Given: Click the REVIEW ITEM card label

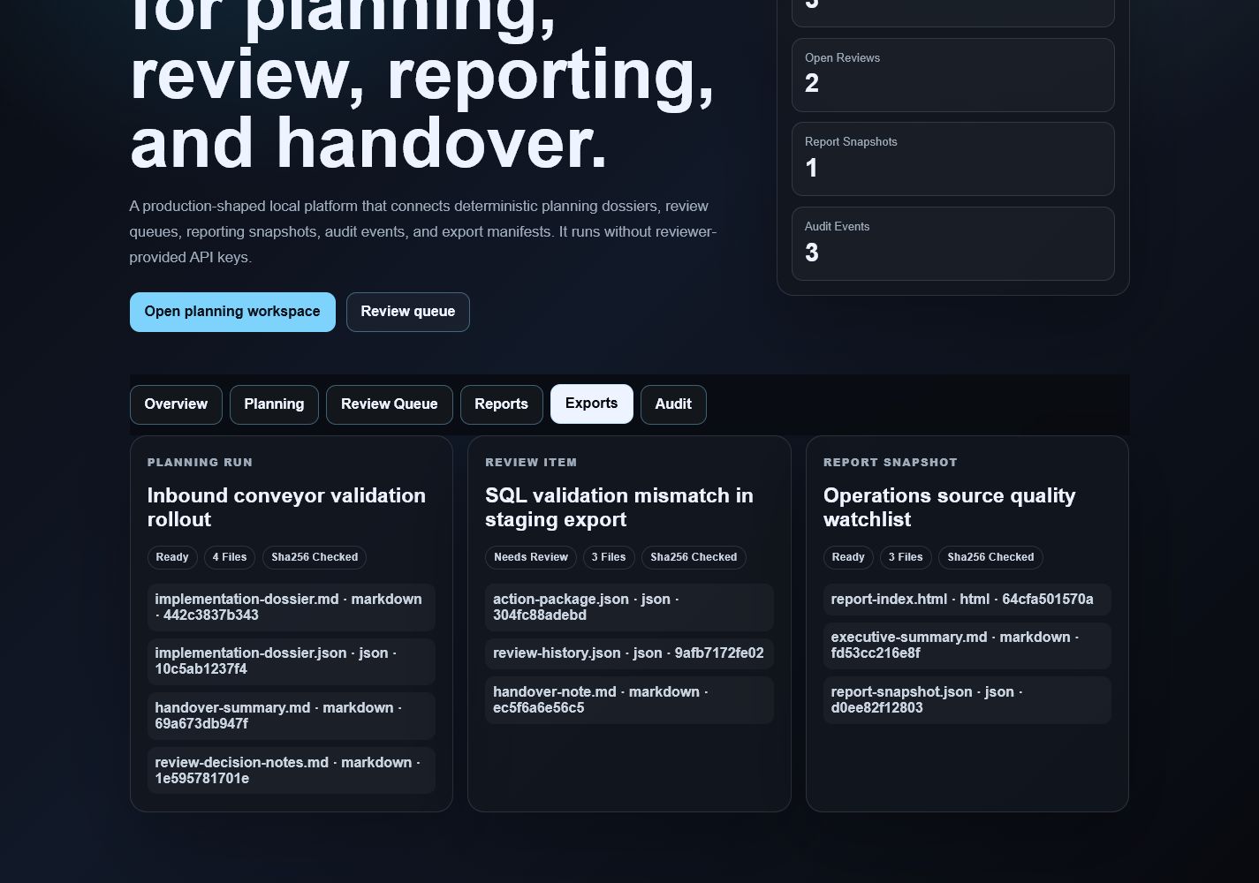Looking at the screenshot, I should [x=531, y=463].
